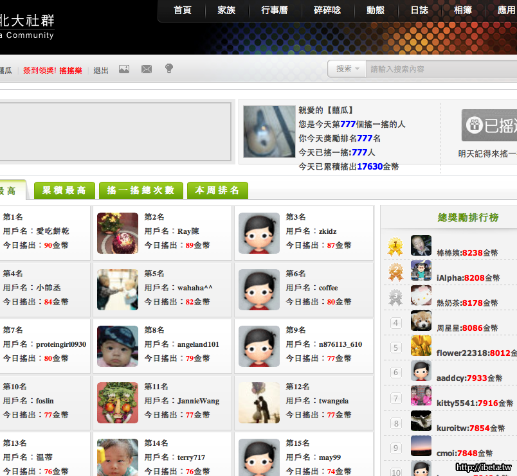Click the silver third-place medal icon
Viewport: 517px width, 476px height.
[x=396, y=297]
